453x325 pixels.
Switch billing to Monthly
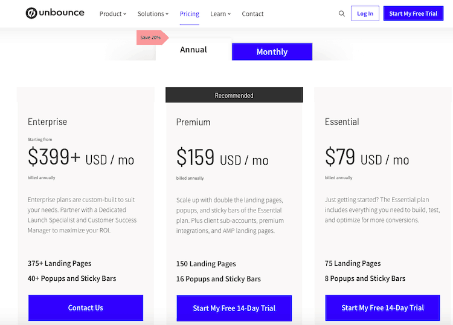tap(272, 52)
